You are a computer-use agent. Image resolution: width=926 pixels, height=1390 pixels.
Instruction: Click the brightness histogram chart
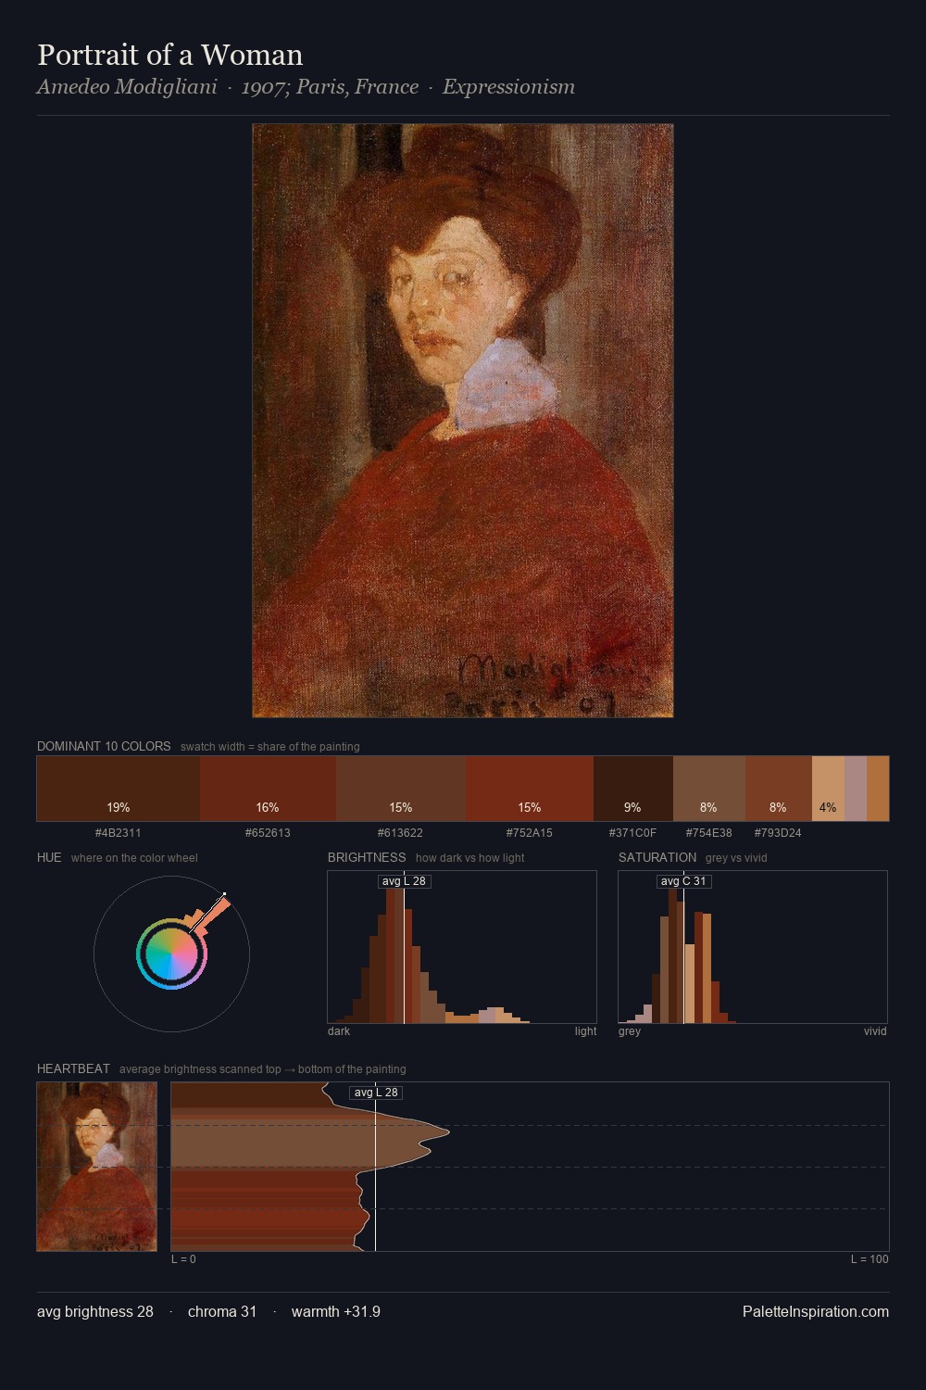[462, 947]
